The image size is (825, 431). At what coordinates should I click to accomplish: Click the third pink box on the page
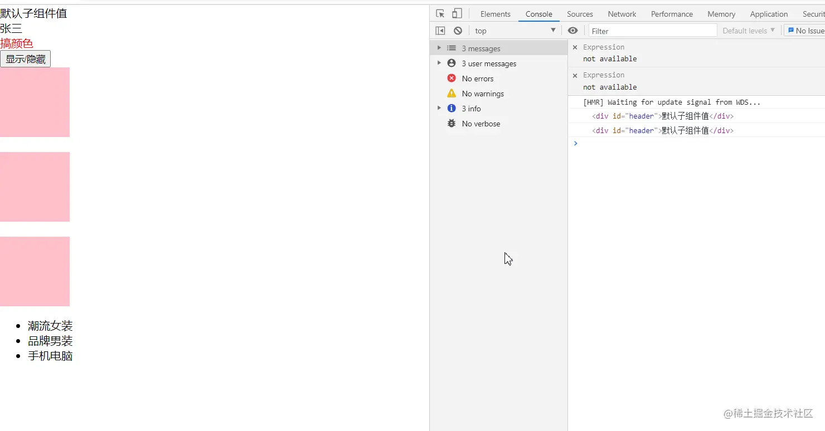pos(35,271)
